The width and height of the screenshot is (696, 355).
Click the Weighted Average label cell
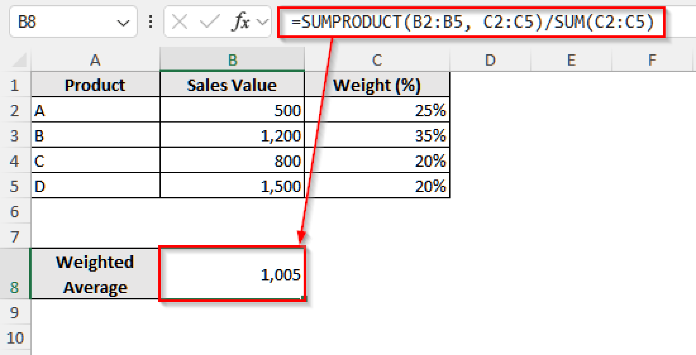tap(95, 274)
